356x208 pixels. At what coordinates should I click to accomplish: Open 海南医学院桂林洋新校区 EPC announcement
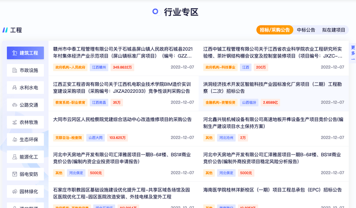click(x=273, y=190)
